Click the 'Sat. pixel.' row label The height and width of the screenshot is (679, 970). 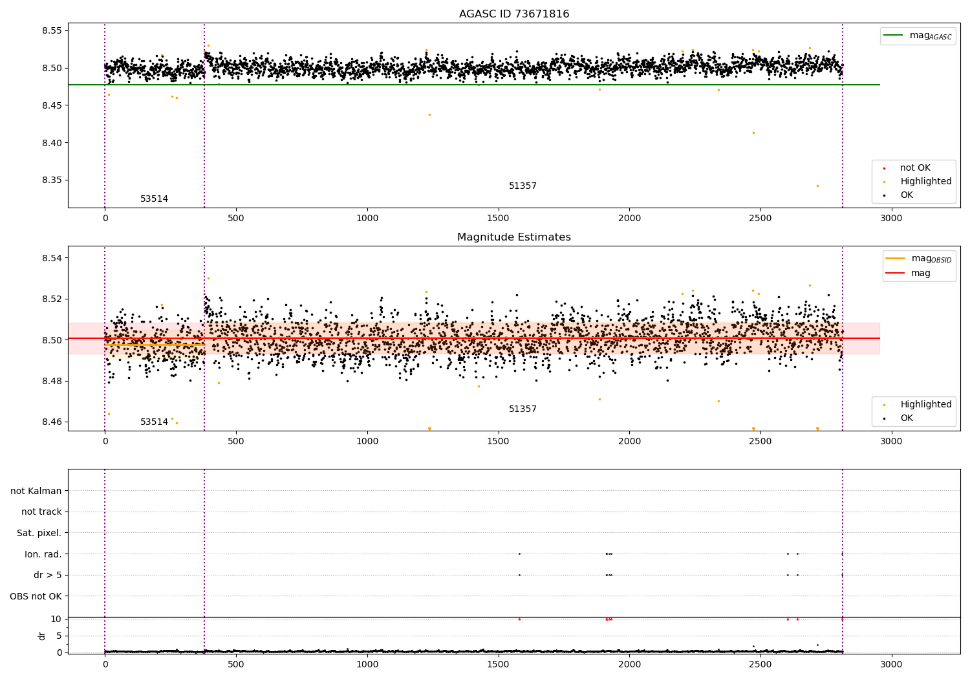pos(39,533)
